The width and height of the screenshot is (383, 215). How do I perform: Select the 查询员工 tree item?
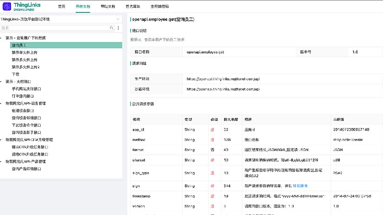pyautogui.click(x=66, y=45)
